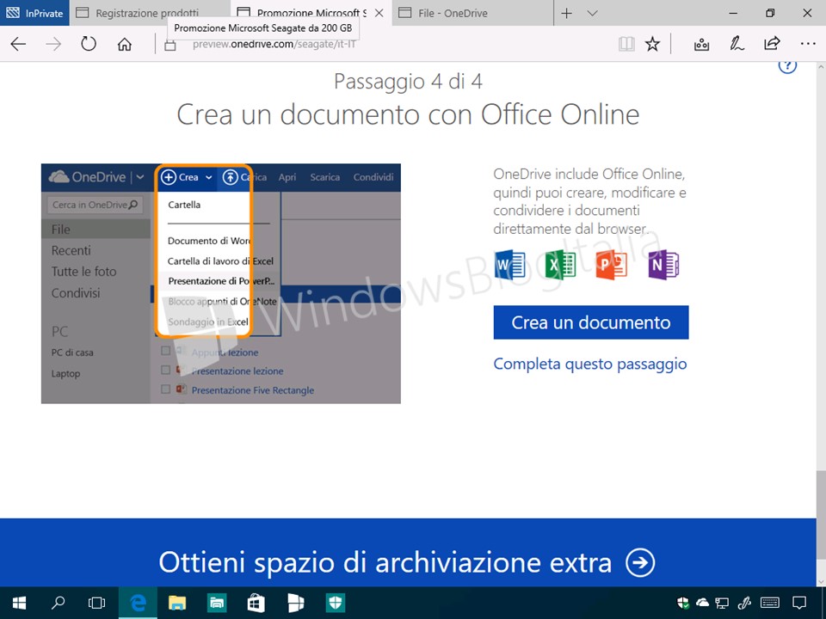This screenshot has height=619, width=826.
Task: Click the OneDrive tutorial screenshot image
Action: tap(221, 284)
